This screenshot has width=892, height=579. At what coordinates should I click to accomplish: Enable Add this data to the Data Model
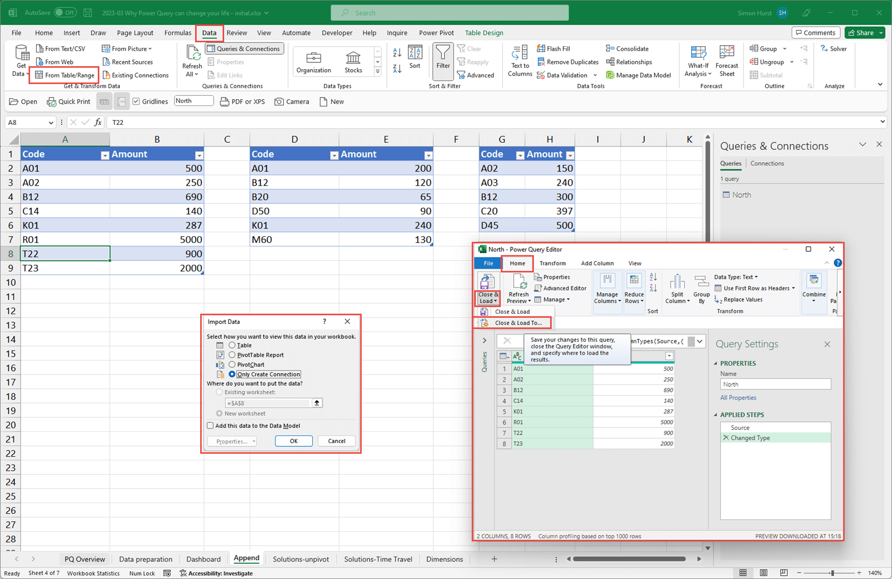click(x=210, y=425)
